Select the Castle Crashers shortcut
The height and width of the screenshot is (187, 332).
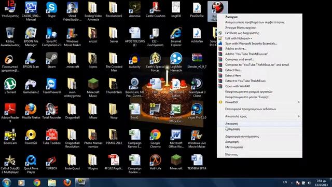click(156, 8)
